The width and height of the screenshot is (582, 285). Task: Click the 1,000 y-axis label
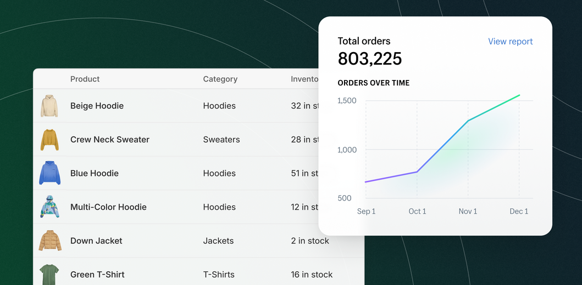tap(347, 150)
